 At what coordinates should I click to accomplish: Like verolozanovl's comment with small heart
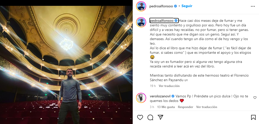pyautogui.click(x=255, y=98)
